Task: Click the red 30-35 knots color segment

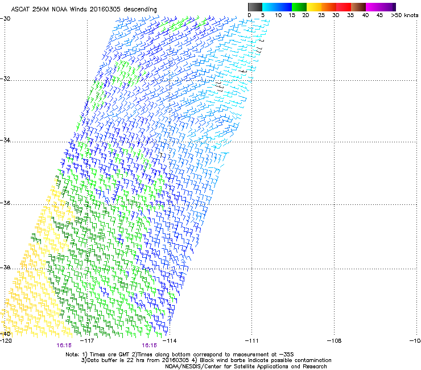Action: pos(344,7)
